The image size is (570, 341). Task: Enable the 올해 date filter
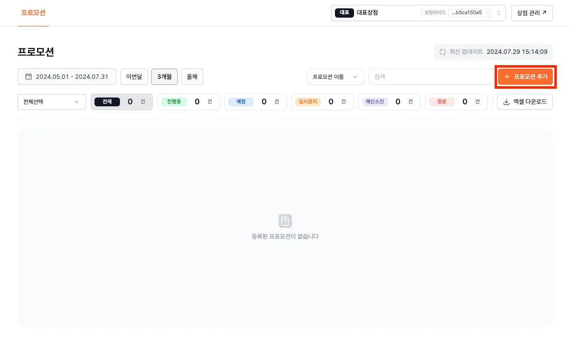click(x=192, y=76)
